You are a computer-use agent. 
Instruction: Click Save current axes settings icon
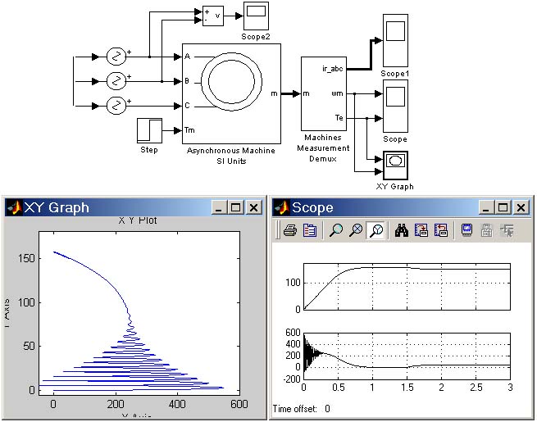coord(421,230)
